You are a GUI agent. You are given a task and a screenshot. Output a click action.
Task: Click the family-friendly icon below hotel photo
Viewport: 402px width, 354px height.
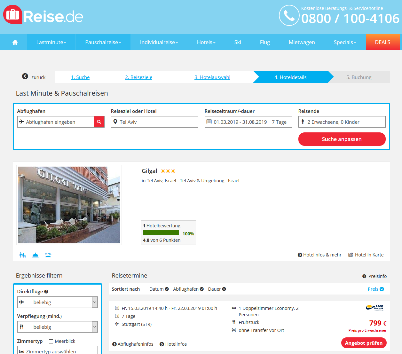click(x=22, y=255)
